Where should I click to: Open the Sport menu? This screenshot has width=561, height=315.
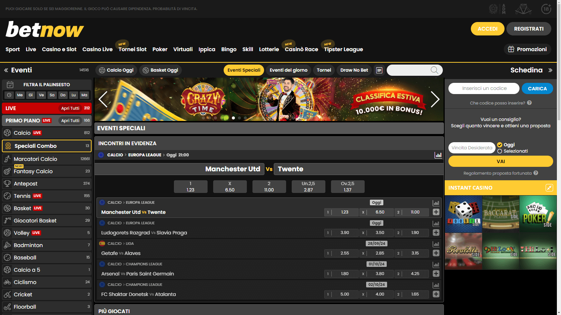click(x=13, y=49)
